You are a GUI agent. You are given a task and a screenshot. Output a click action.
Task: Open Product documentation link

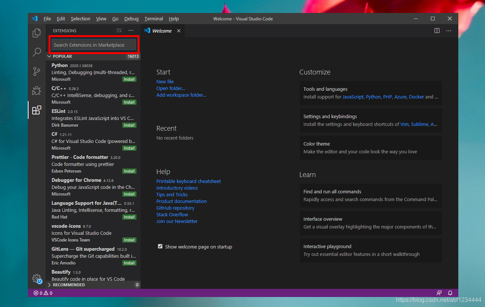tap(181, 201)
